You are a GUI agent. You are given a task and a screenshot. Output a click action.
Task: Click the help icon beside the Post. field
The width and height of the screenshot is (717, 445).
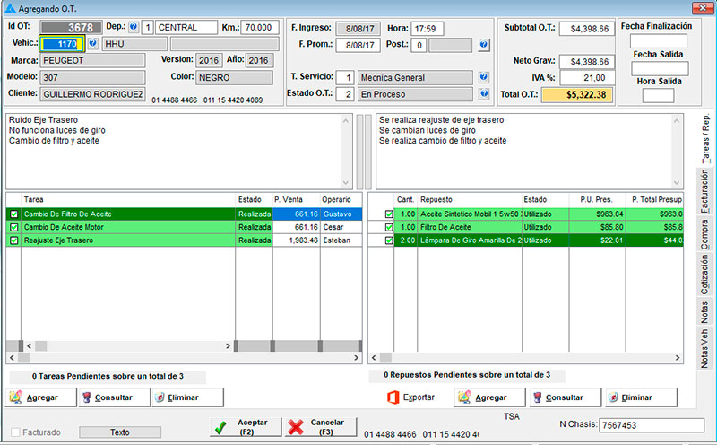coord(484,44)
